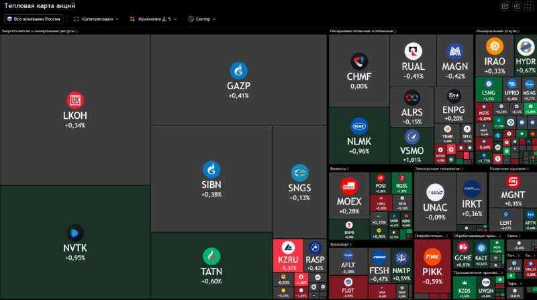
Task: Expand the Связь sector header
Action: 514,236
